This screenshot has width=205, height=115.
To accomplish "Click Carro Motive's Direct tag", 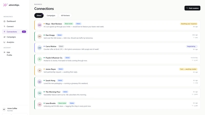I will 61,46.
